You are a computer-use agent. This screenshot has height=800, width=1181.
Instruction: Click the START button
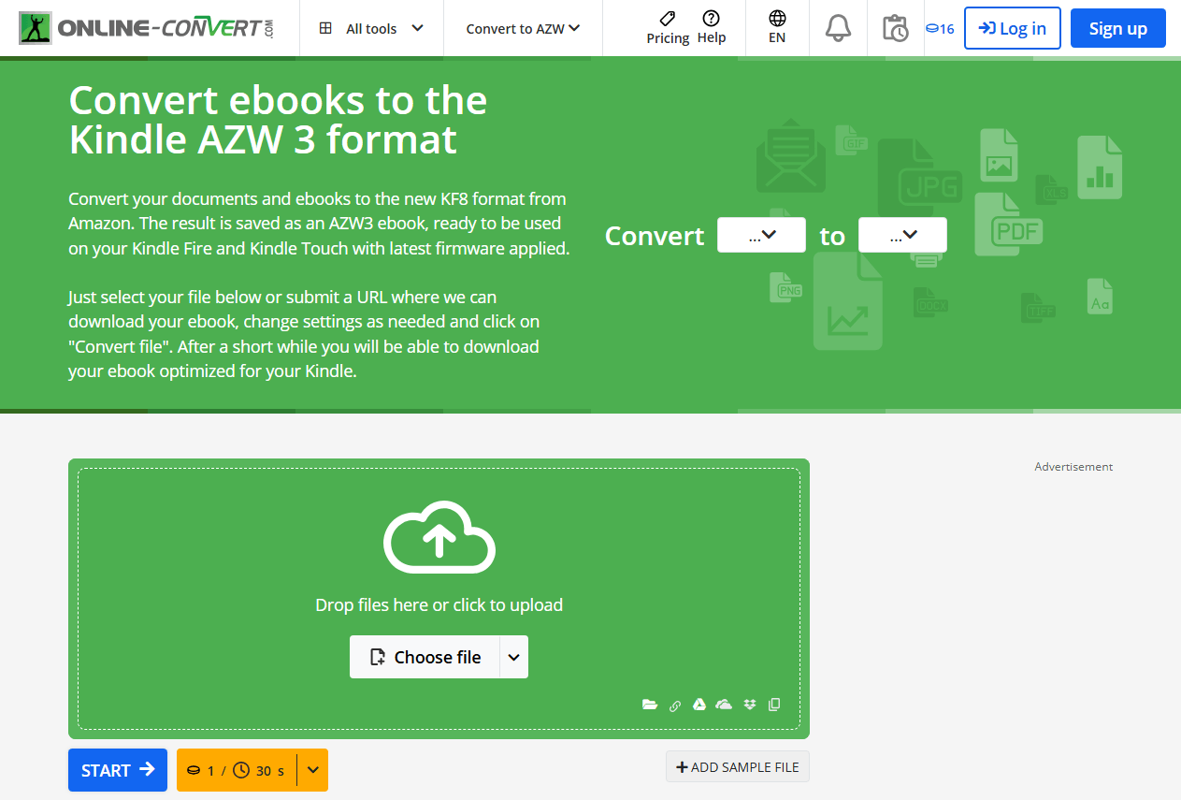click(118, 770)
